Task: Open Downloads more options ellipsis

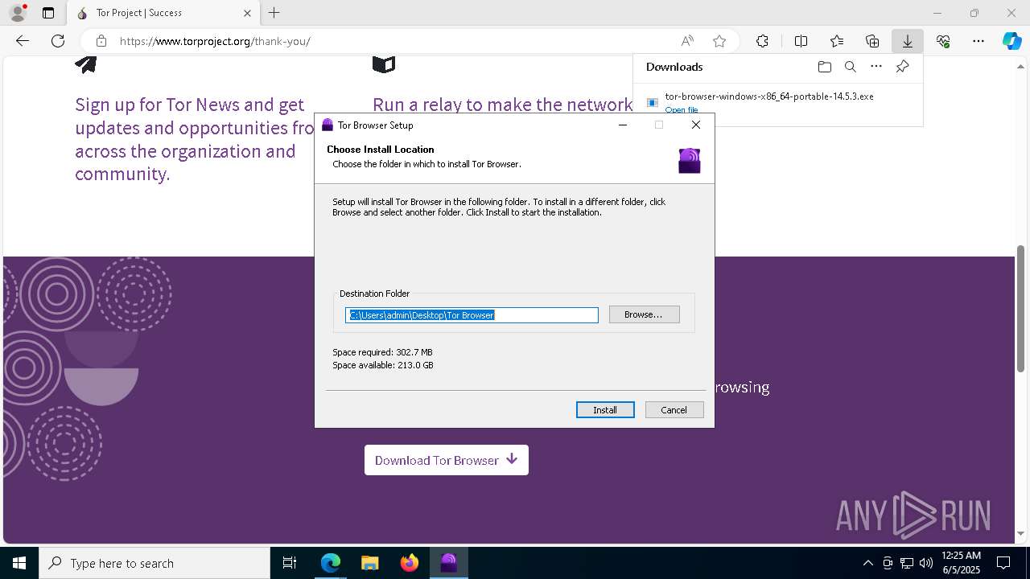Action: 876,67
